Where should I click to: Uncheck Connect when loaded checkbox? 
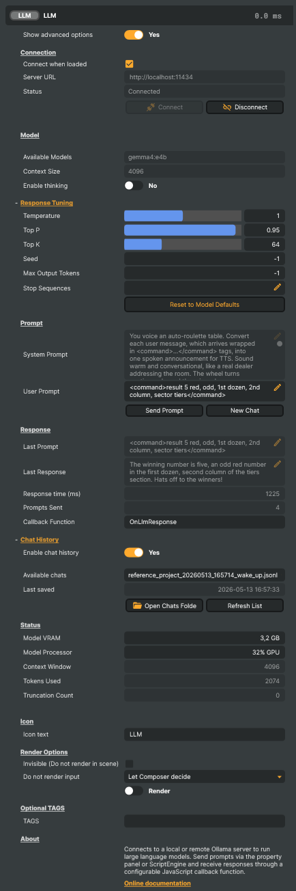point(129,64)
